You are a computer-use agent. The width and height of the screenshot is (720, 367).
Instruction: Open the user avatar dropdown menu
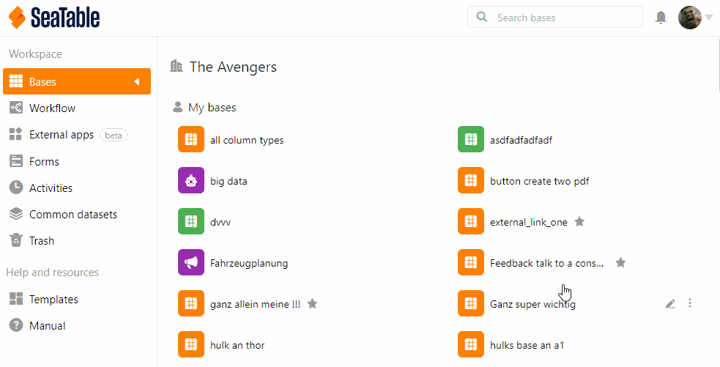(696, 18)
